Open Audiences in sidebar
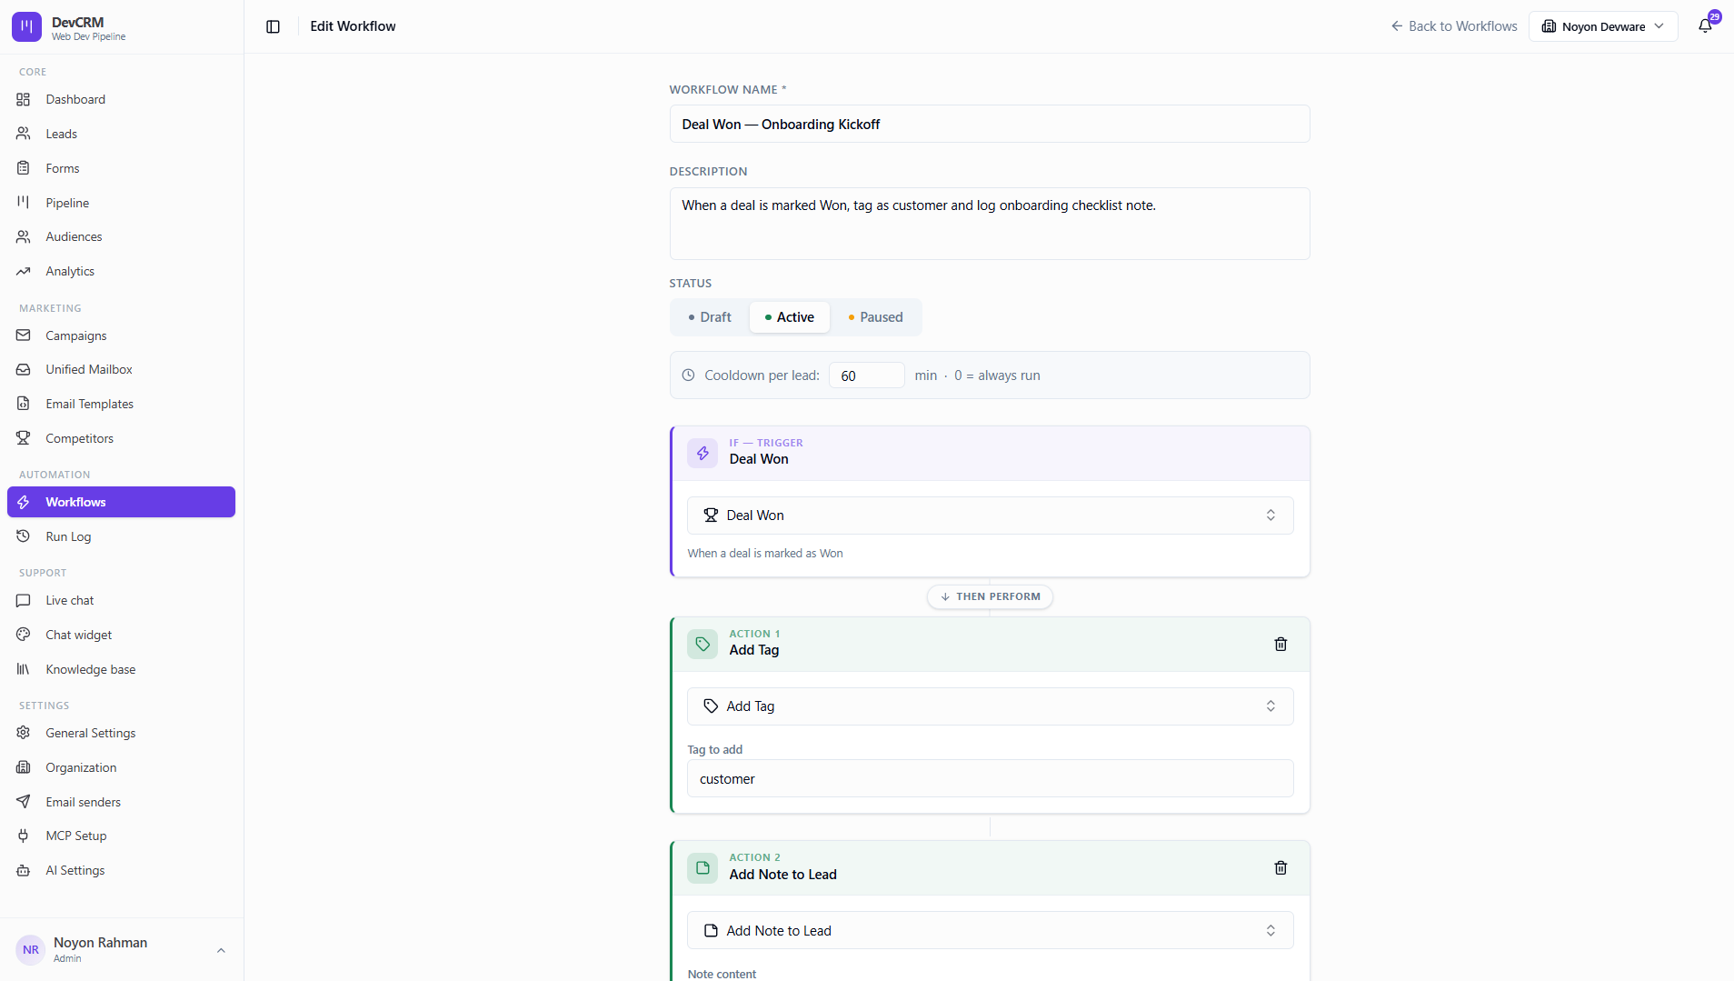The image size is (1734, 981). (x=121, y=236)
